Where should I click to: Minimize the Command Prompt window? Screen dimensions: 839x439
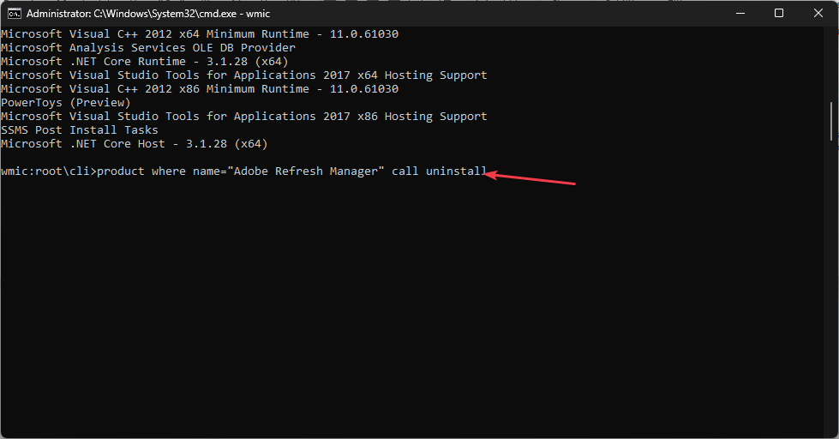[739, 14]
